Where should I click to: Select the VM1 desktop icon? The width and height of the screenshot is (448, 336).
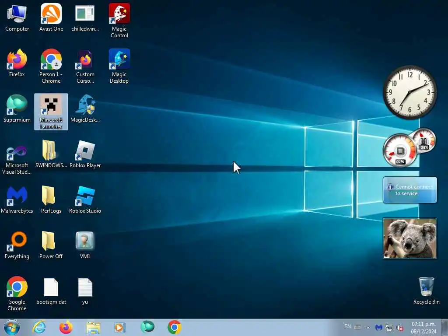pos(85,245)
